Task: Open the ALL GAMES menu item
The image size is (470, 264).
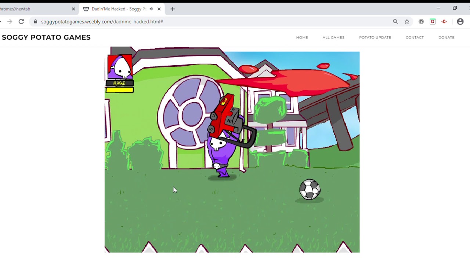Action: (x=333, y=37)
